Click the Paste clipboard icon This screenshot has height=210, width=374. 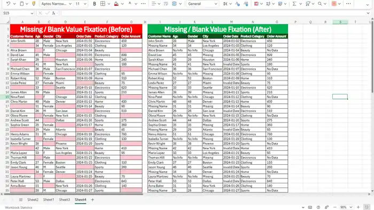[x=22, y=4]
